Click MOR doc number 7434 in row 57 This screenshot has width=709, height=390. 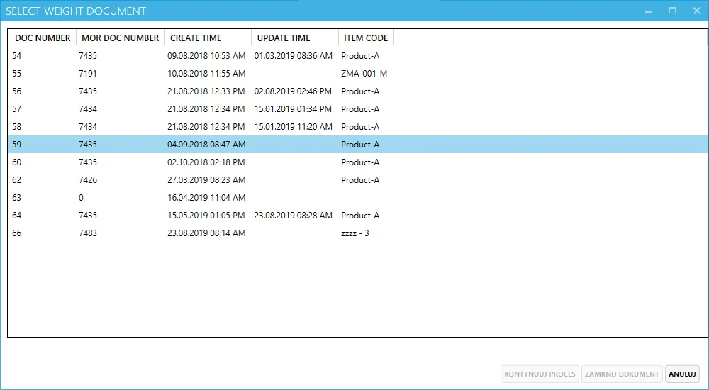88,109
